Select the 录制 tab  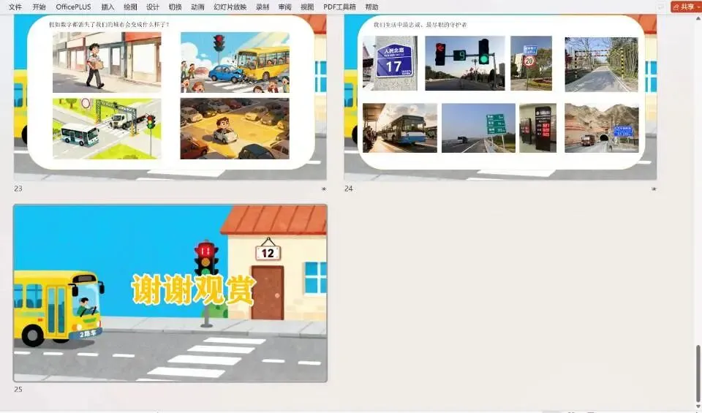click(x=263, y=7)
